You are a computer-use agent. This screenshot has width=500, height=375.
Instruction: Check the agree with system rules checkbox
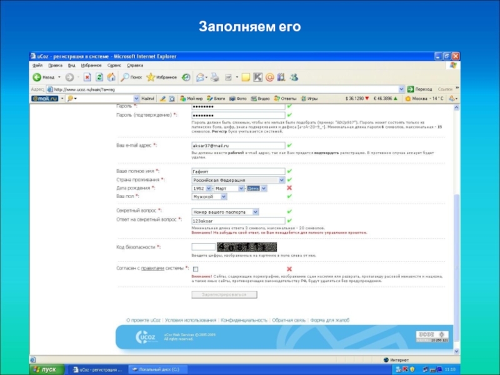[196, 269]
